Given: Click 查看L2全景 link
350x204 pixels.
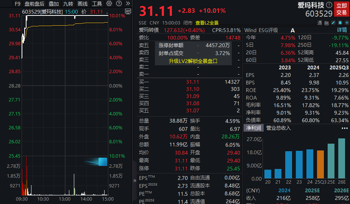Looking at the screenshot, I should (x=207, y=23).
